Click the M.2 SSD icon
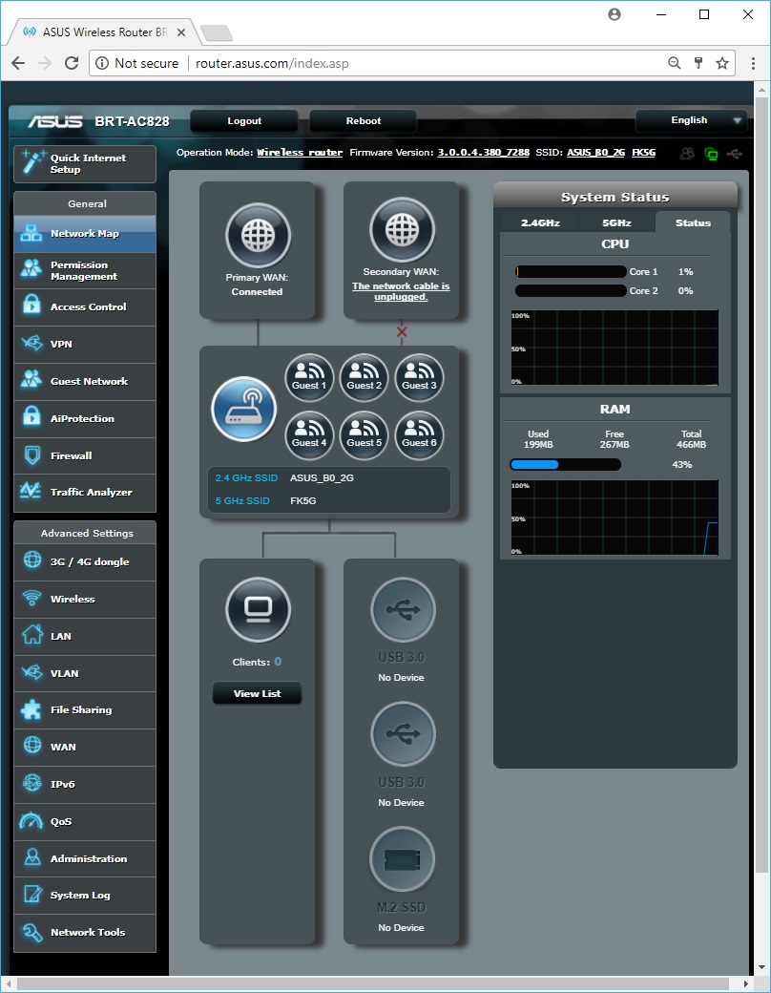The image size is (771, 993). pyautogui.click(x=401, y=859)
